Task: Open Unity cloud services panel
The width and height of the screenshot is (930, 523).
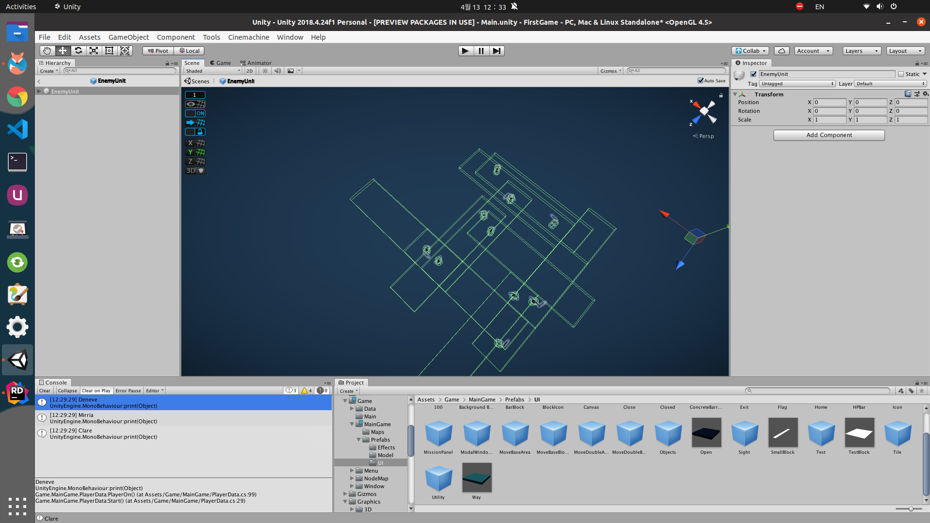Action: (781, 51)
